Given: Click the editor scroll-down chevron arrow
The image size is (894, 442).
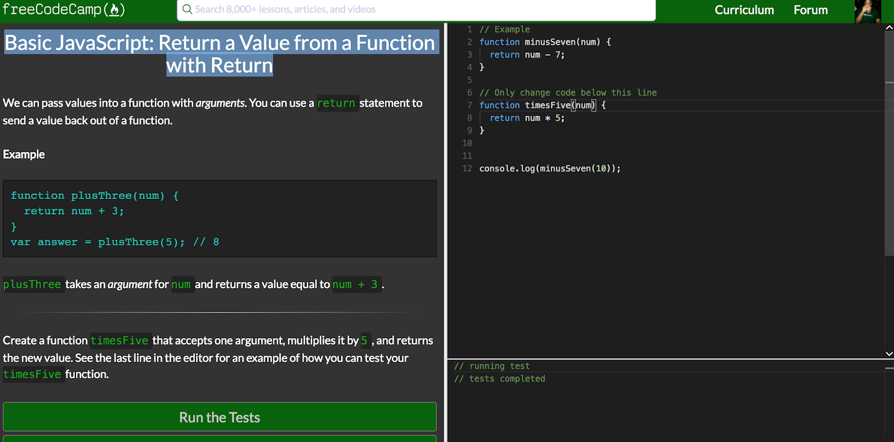Looking at the screenshot, I should [x=889, y=354].
